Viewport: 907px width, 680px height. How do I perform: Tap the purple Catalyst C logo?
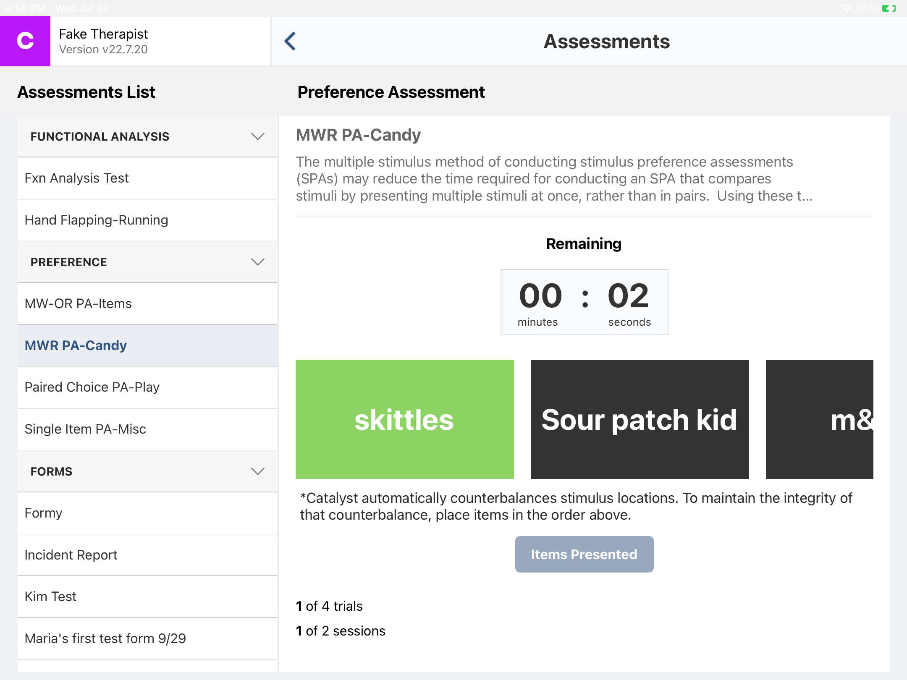[25, 41]
